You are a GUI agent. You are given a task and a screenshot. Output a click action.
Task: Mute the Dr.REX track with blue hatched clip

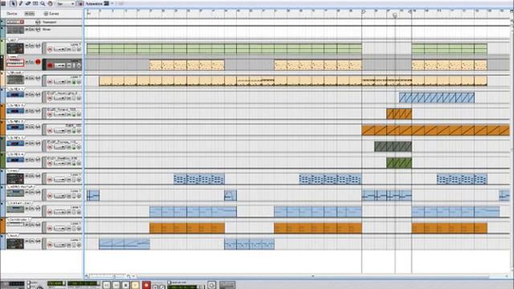point(27,95)
